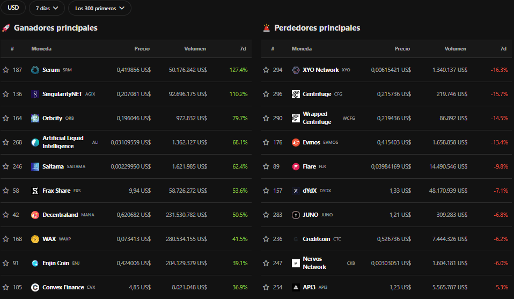The width and height of the screenshot is (514, 299).
Task: Sort gainers by 7d column
Action: pyautogui.click(x=243, y=49)
